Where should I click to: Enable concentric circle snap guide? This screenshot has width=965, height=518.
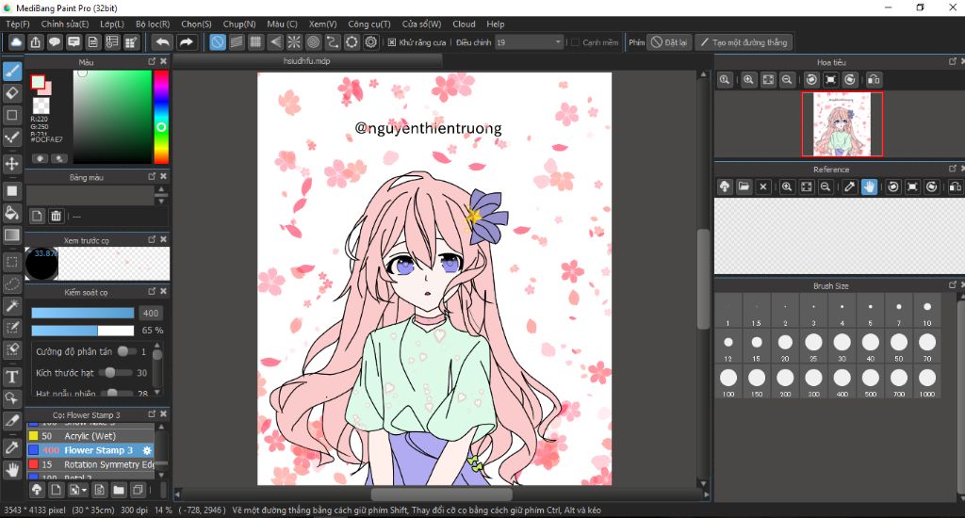click(313, 41)
